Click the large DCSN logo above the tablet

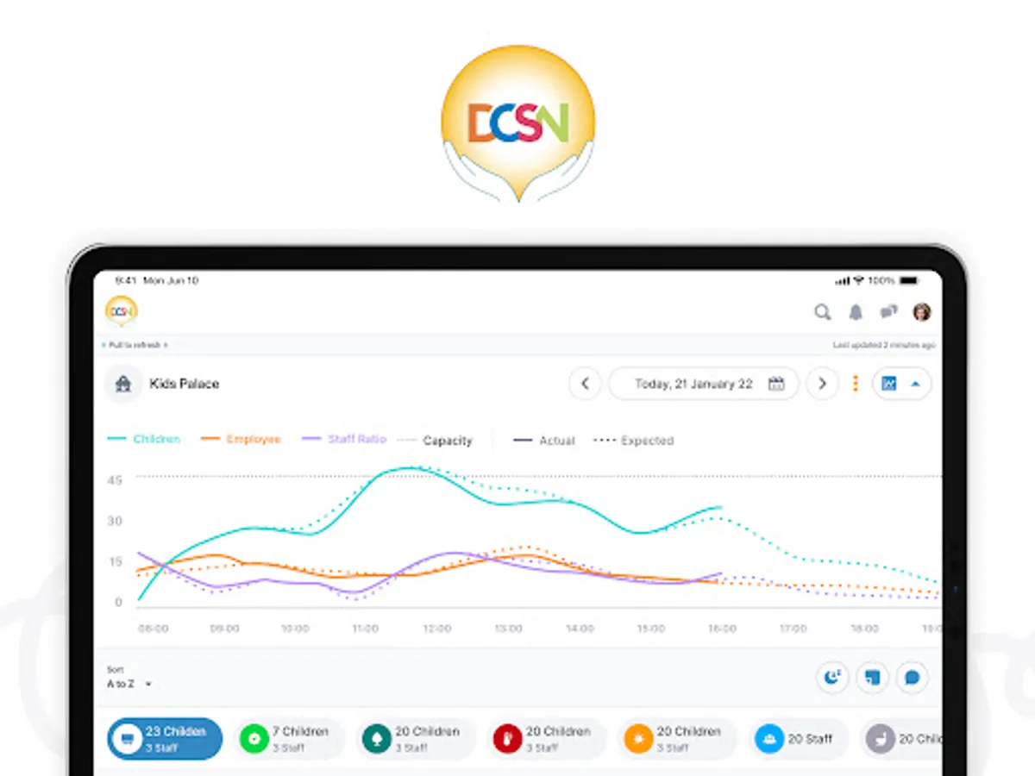[x=517, y=125]
